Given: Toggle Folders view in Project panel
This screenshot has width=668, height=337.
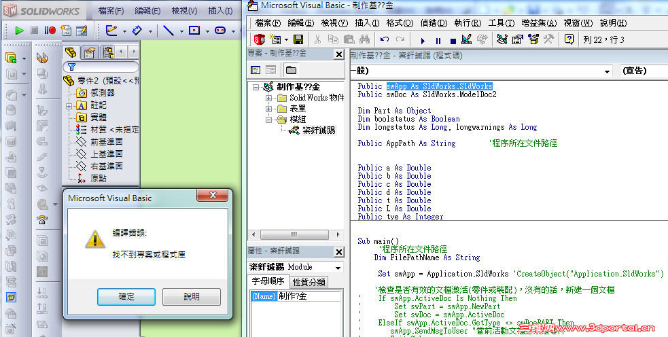Looking at the screenshot, I should pos(292,69).
